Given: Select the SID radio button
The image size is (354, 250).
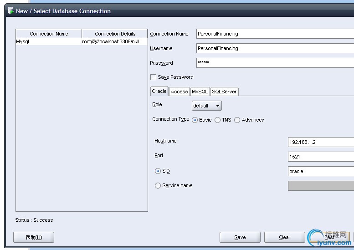Looking at the screenshot, I should [158, 171].
